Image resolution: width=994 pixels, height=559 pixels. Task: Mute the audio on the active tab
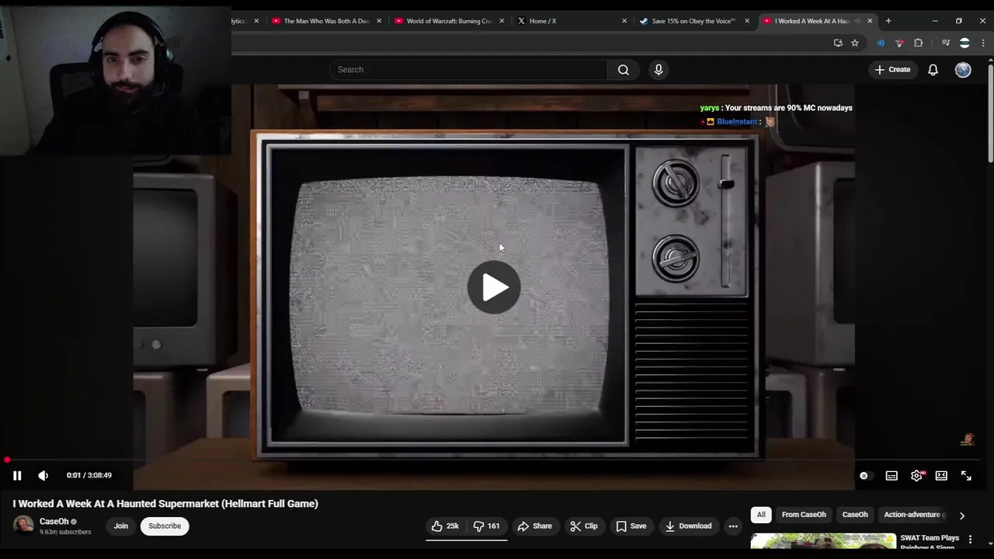(x=858, y=21)
